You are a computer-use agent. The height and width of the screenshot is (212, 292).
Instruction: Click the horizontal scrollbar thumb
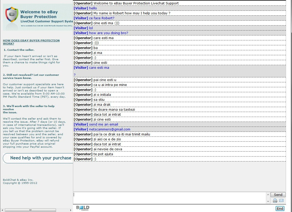[30, 210]
